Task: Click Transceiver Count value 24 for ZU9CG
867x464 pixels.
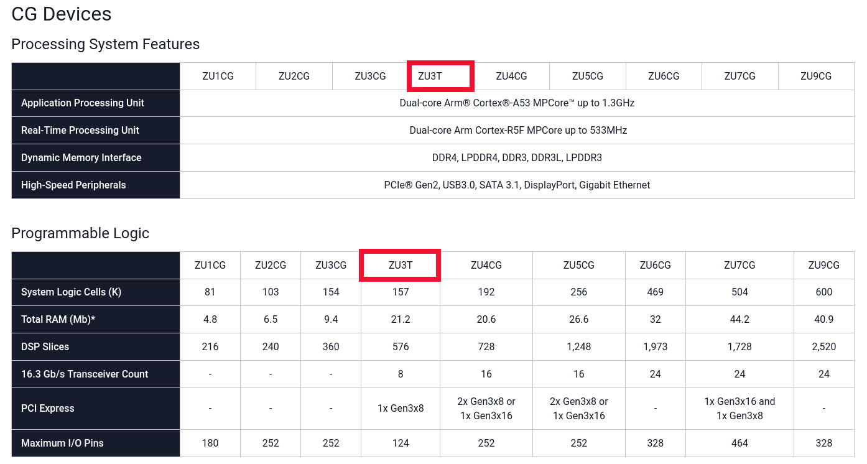Action: click(824, 374)
